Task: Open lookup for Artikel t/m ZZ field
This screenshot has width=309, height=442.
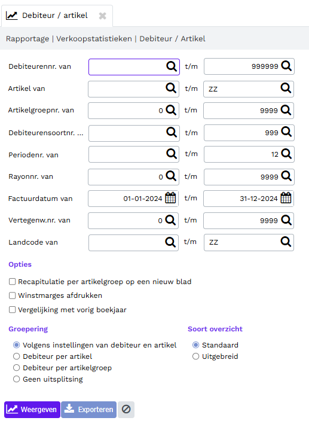Action: 286,89
